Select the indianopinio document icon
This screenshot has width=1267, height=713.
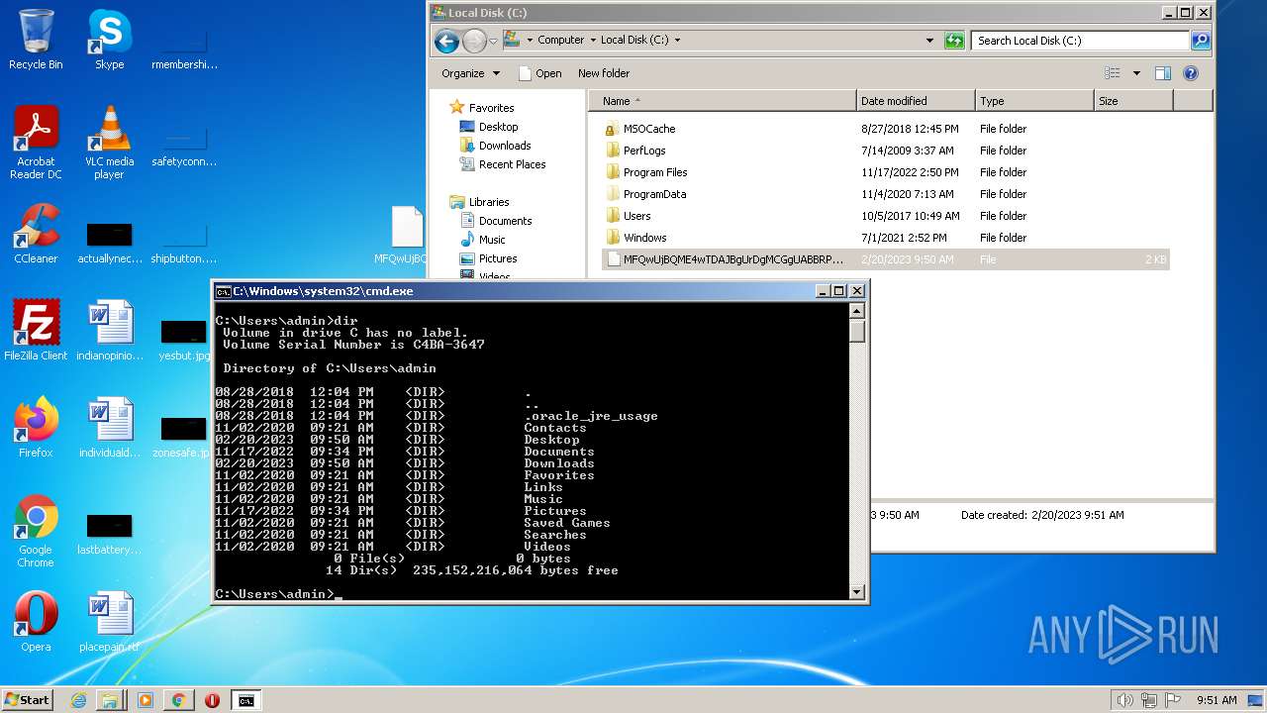coord(109,331)
